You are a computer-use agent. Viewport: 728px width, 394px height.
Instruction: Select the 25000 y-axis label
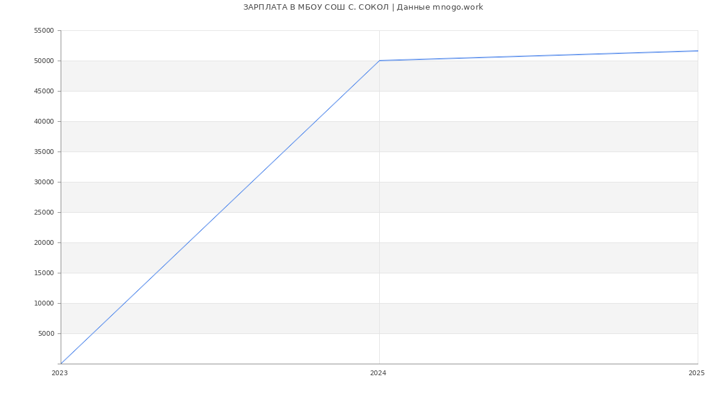(x=44, y=212)
